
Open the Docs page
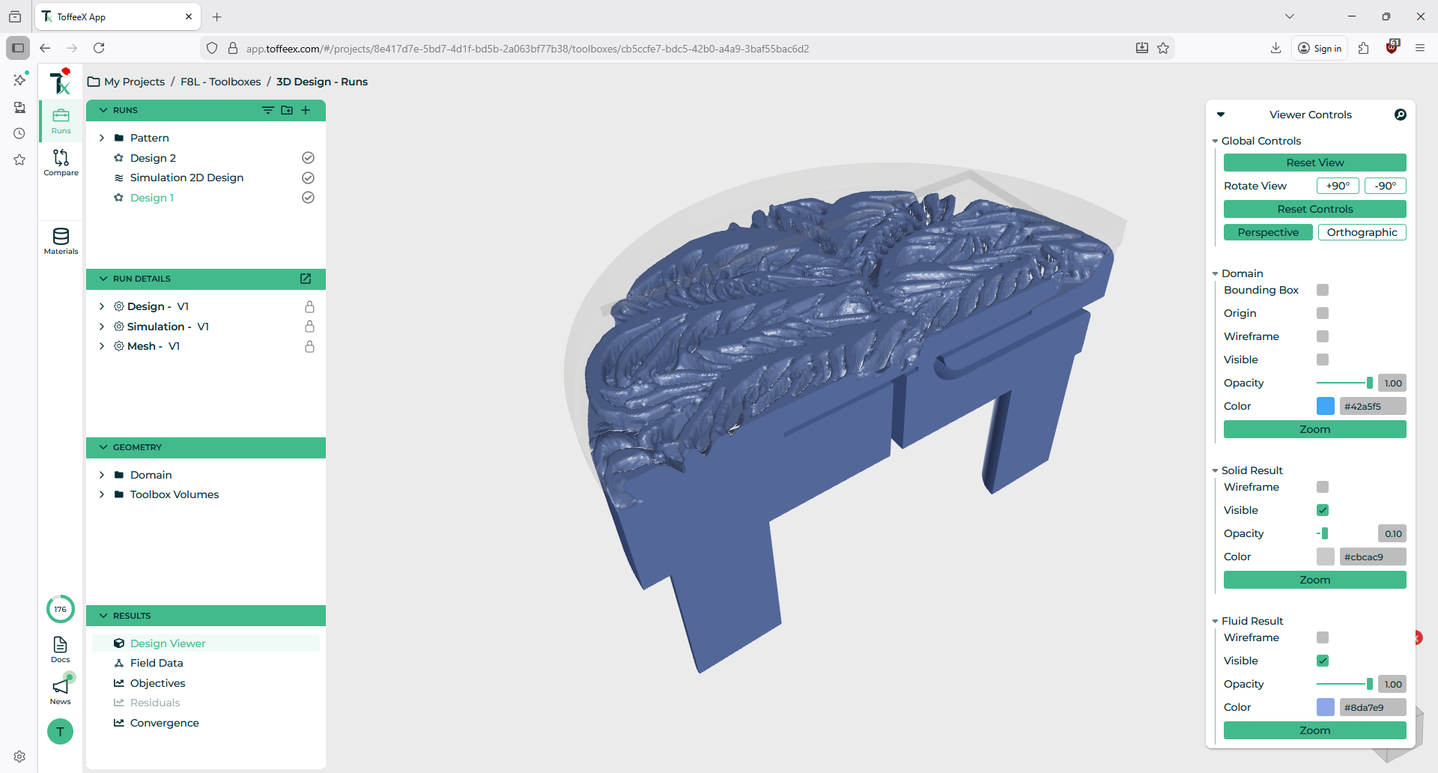tap(61, 649)
